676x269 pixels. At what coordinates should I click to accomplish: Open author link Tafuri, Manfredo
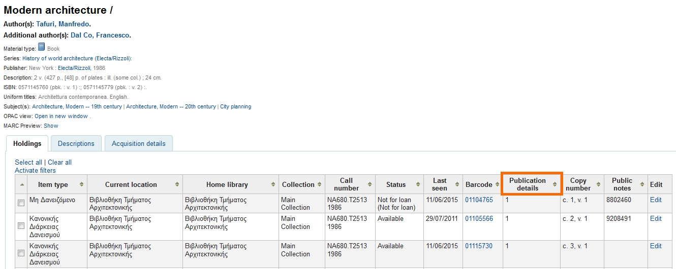coord(63,24)
